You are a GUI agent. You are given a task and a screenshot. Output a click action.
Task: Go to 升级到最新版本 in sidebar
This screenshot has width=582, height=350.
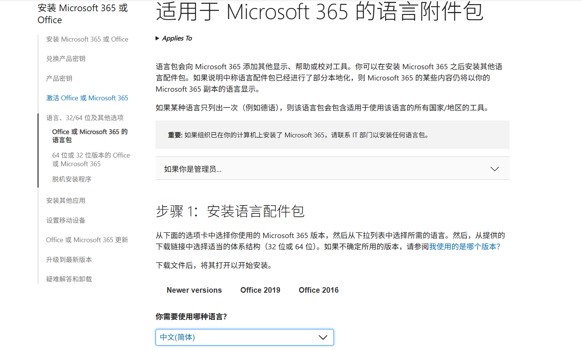coord(69,260)
